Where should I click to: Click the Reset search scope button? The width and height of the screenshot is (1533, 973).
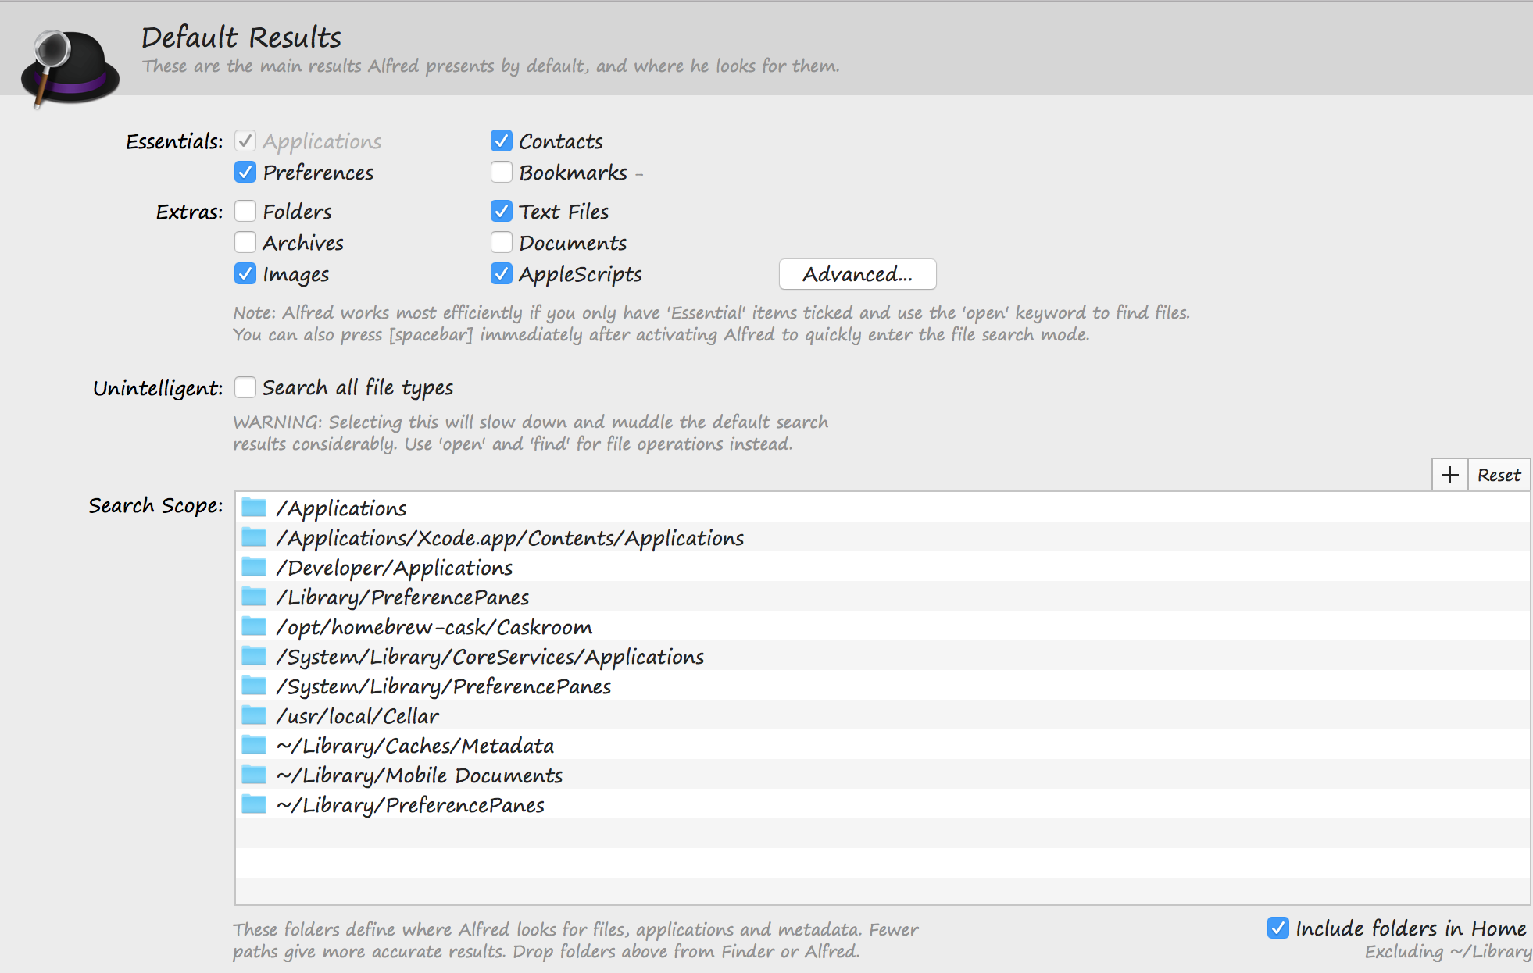point(1499,475)
